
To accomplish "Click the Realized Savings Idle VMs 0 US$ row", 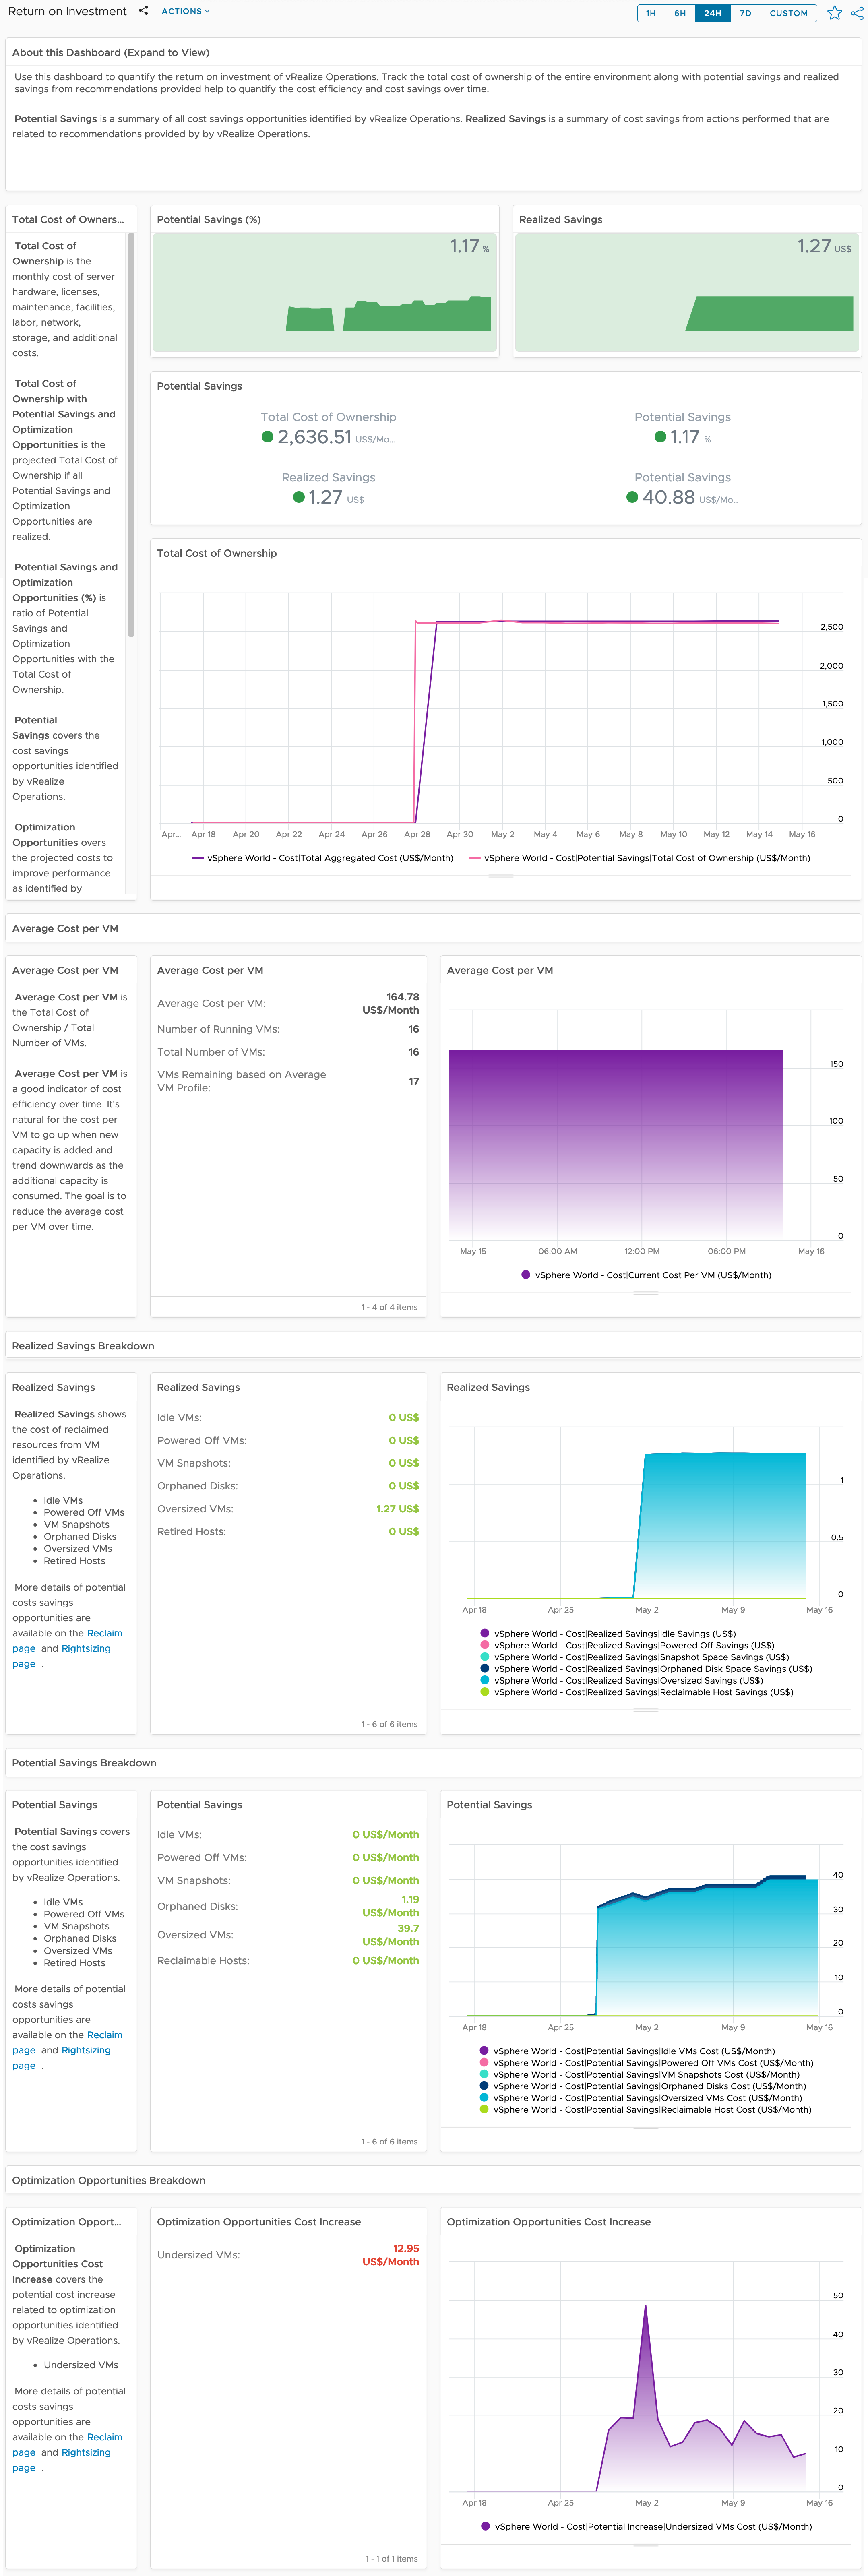I will click(288, 1418).
